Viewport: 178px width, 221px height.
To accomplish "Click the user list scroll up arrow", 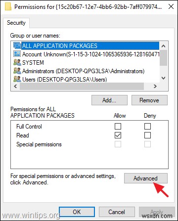I will pos(164,46).
